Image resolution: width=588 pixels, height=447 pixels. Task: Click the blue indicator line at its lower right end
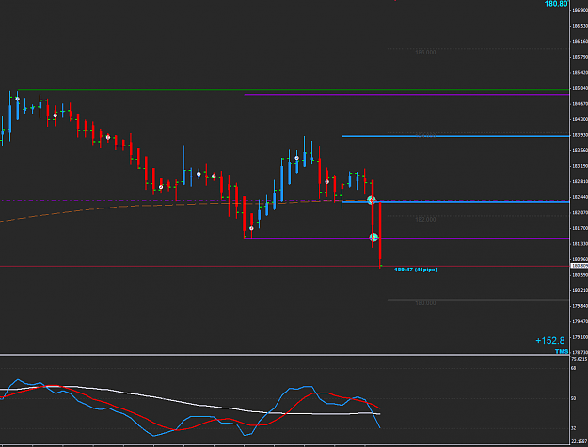click(x=379, y=426)
